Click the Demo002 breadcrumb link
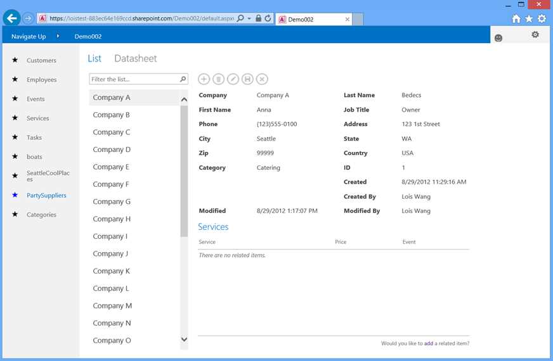Screen dimensions: 553x361 coord(88,36)
